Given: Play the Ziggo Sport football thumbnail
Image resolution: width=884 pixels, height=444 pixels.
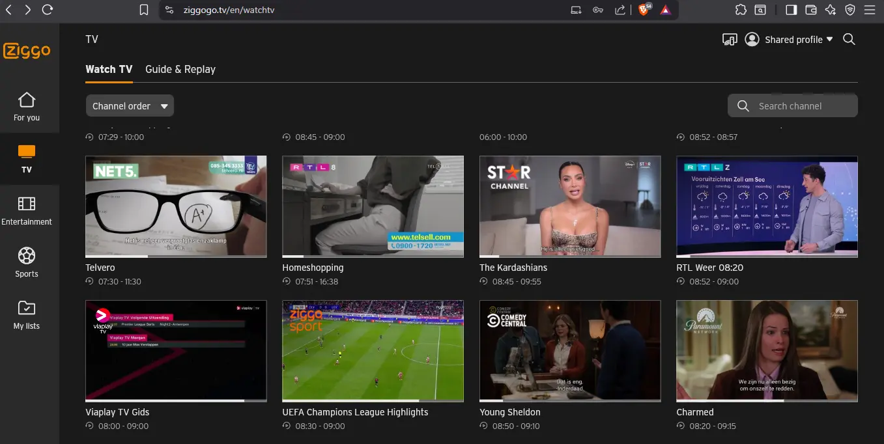Looking at the screenshot, I should [373, 351].
